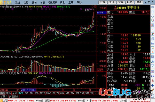Click the stacked windows icon in sidebar
155x102 pixels.
(152, 39)
